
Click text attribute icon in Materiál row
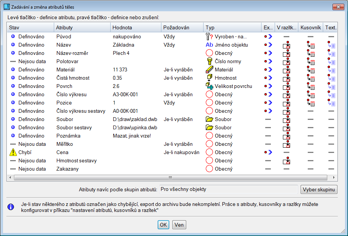pyautogui.click(x=331, y=70)
